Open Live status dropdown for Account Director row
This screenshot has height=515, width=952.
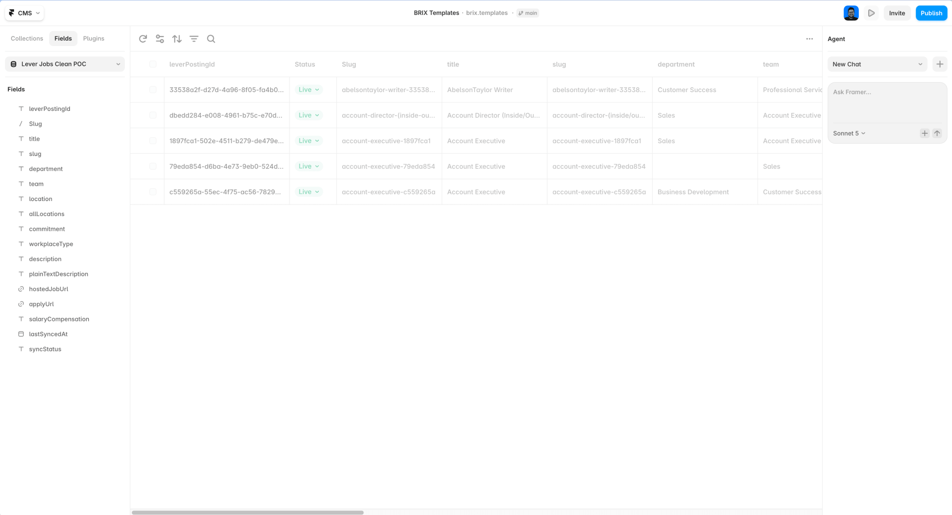[x=308, y=115]
